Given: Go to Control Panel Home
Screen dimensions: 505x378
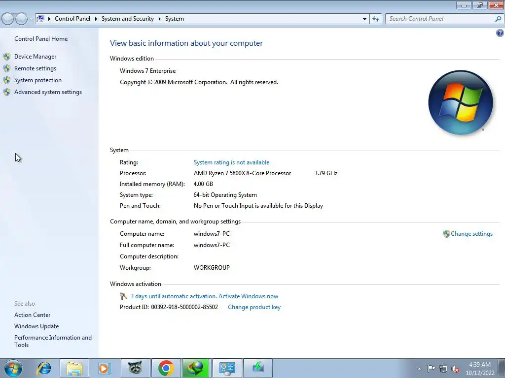Looking at the screenshot, I should point(41,39).
